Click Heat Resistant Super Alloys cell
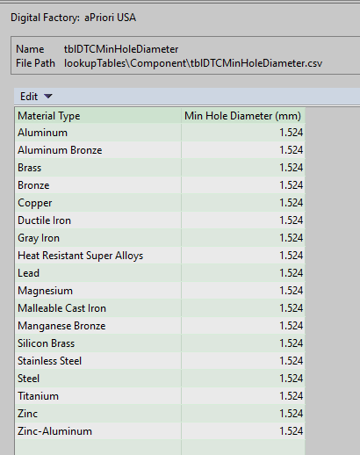The height and width of the screenshot is (455, 360). [98, 256]
